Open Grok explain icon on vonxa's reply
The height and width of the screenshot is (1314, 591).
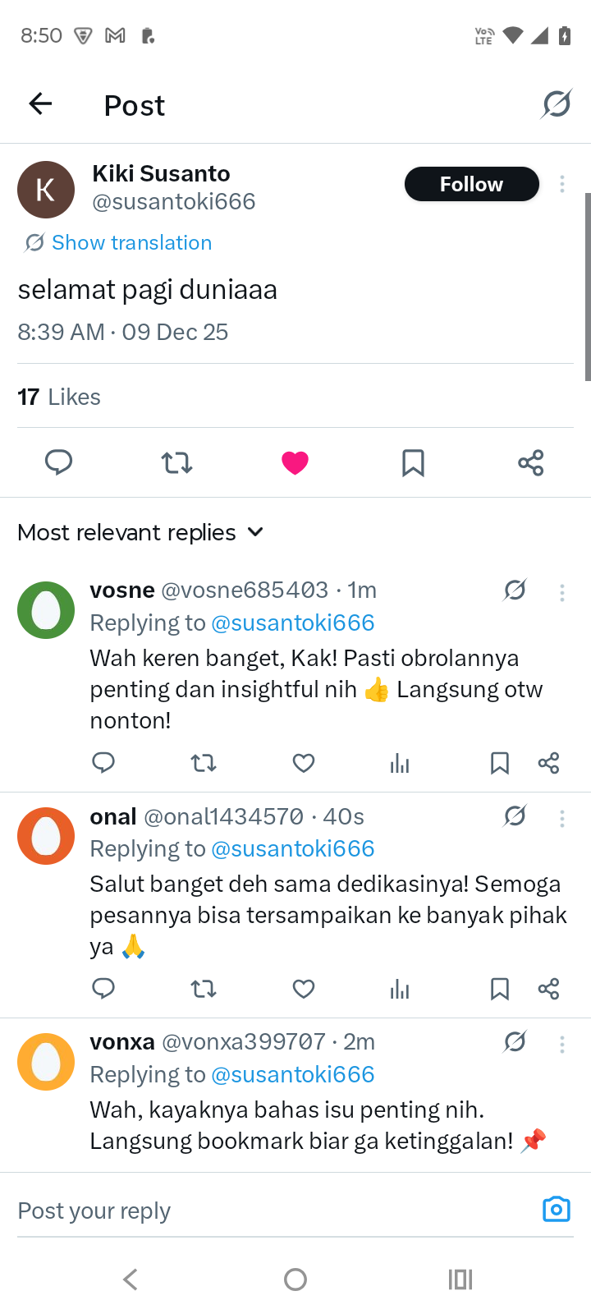pyautogui.click(x=515, y=1042)
